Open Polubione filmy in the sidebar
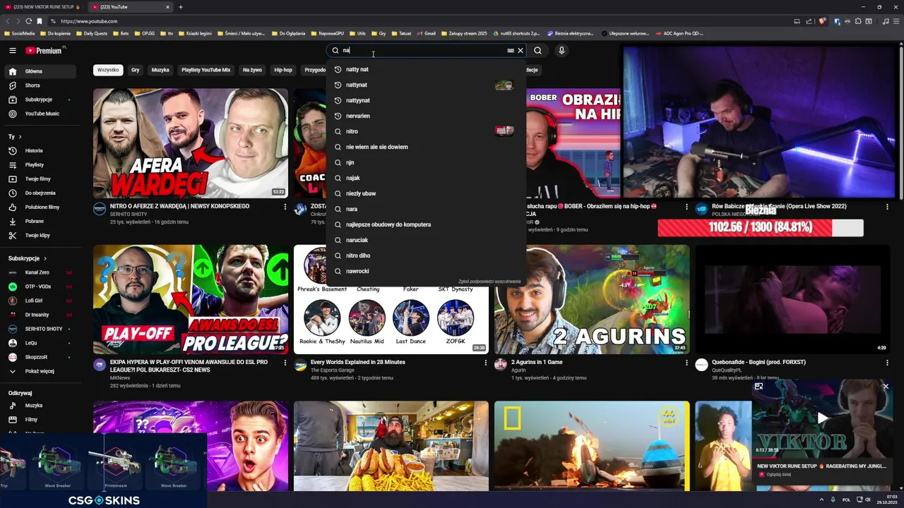Screen dimensions: 904x508 pos(41,207)
